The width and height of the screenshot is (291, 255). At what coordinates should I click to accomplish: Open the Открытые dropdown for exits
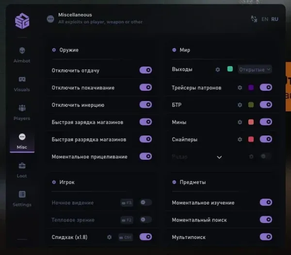255,69
